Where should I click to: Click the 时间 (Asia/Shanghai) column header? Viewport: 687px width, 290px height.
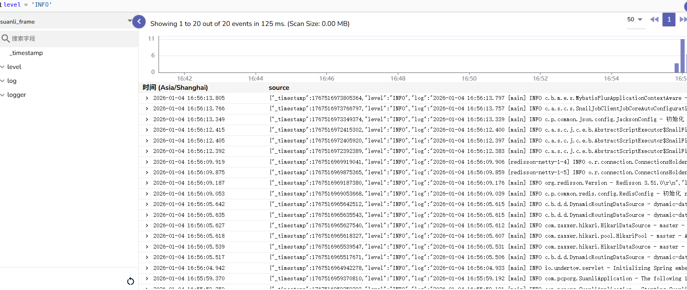pos(175,88)
